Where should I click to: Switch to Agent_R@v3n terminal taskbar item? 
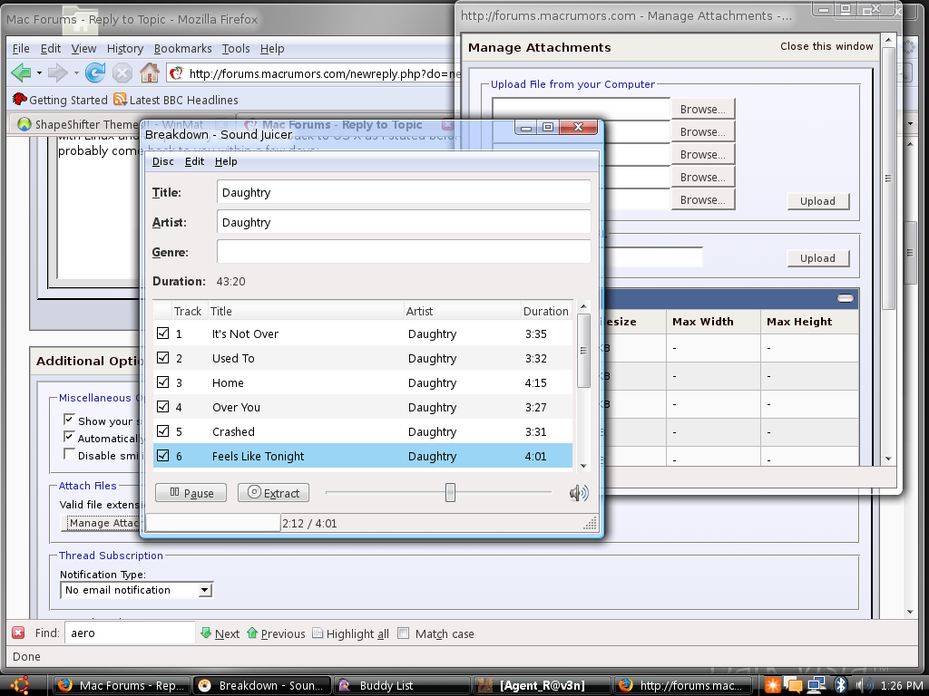543,685
